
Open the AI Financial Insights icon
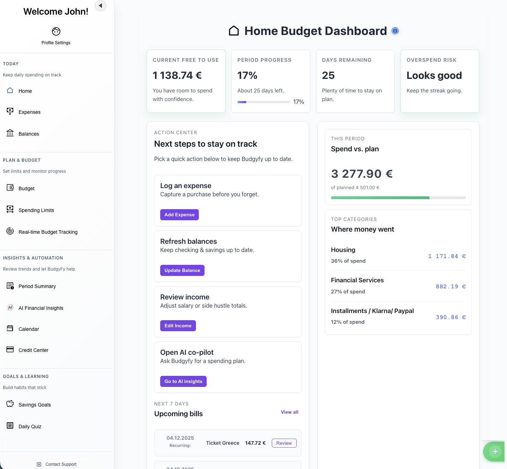[x=10, y=307]
